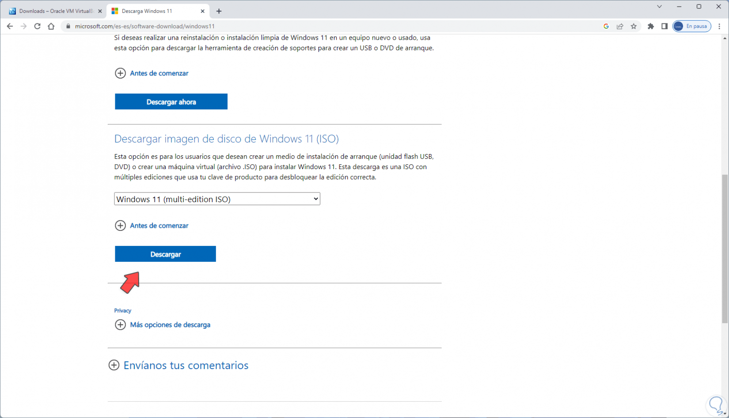Screen dimensions: 729x418
Task: Click the scrollbar up arrow
Action: tap(725, 38)
